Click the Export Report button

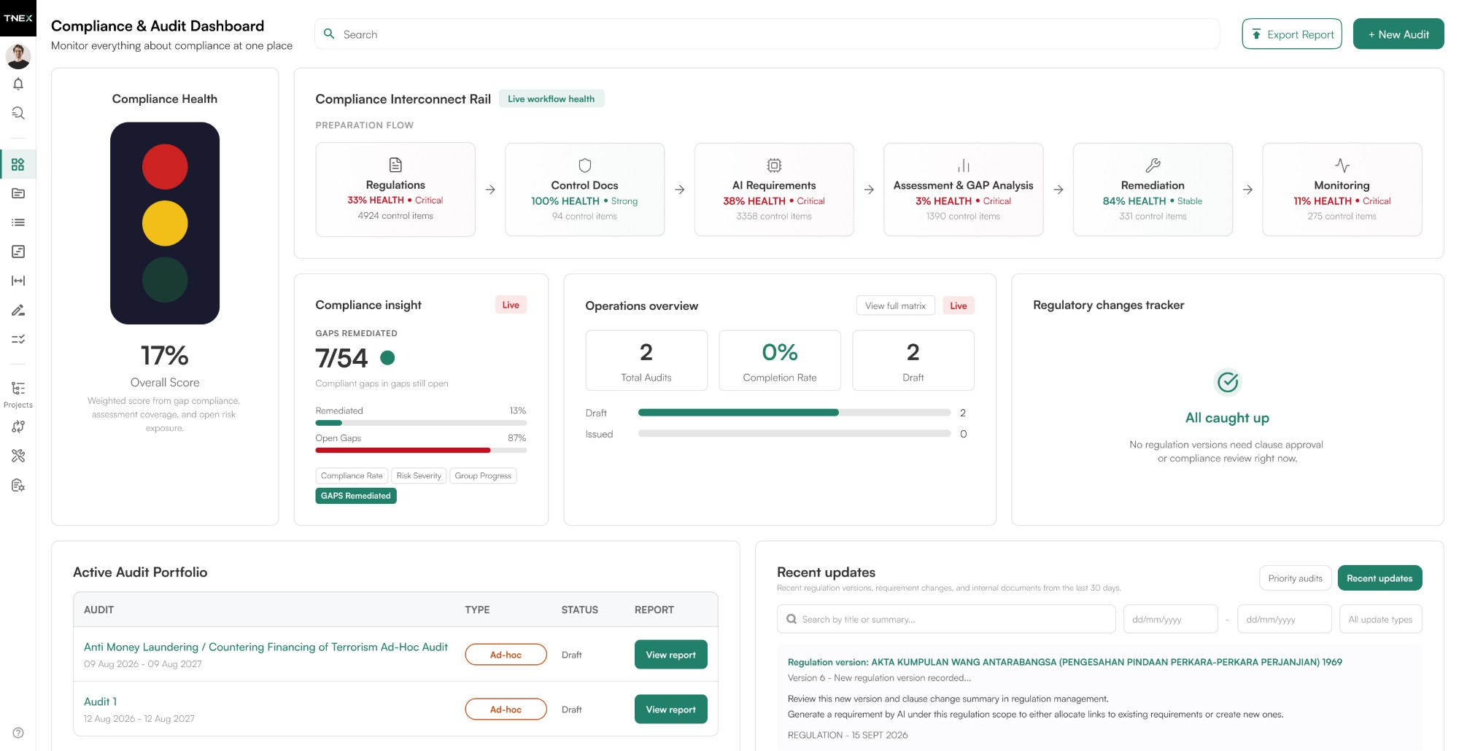pyautogui.click(x=1292, y=34)
